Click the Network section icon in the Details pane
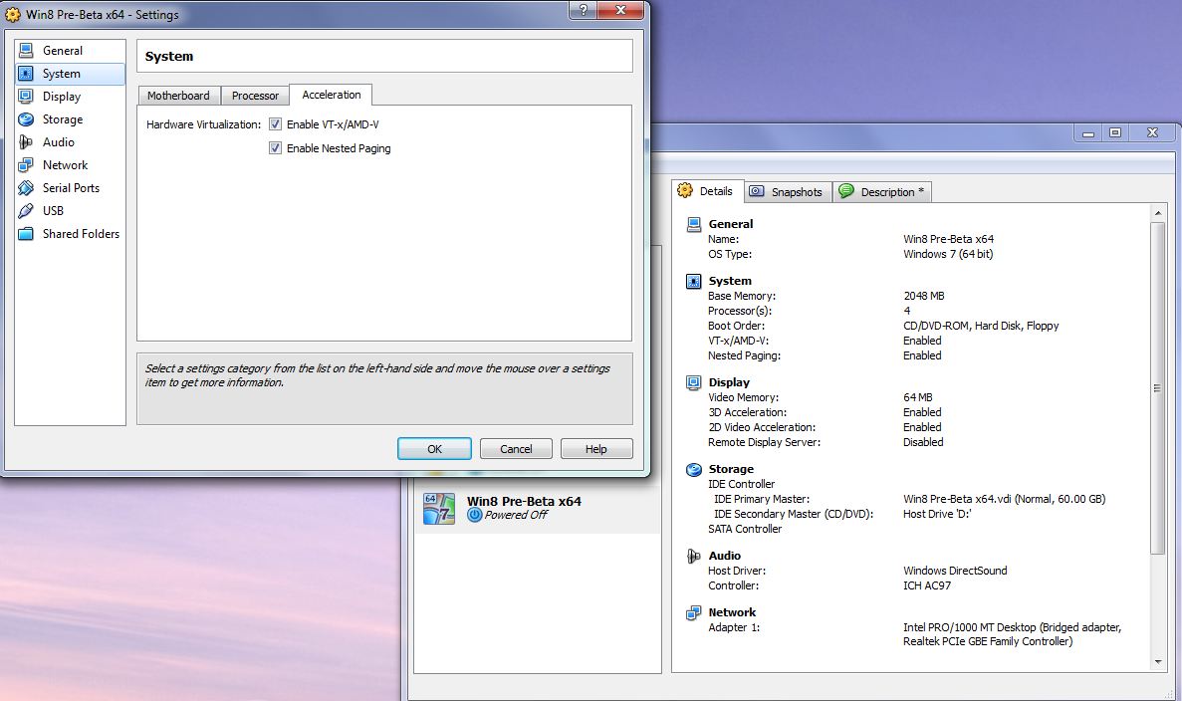Viewport: 1182px width, 701px height. coord(693,612)
